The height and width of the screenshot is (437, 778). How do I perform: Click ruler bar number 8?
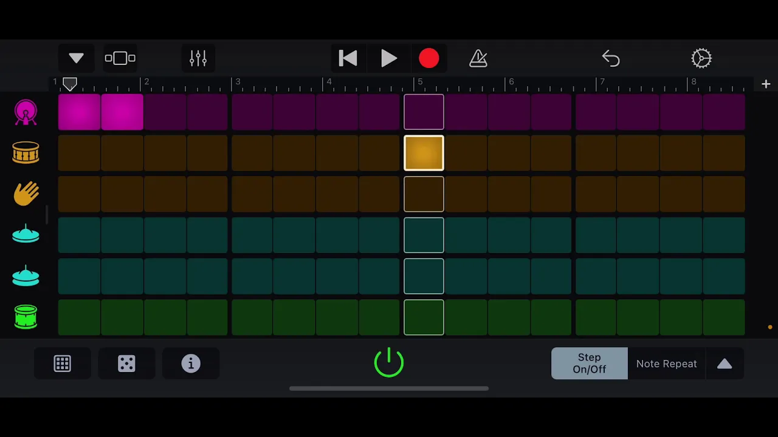click(694, 82)
